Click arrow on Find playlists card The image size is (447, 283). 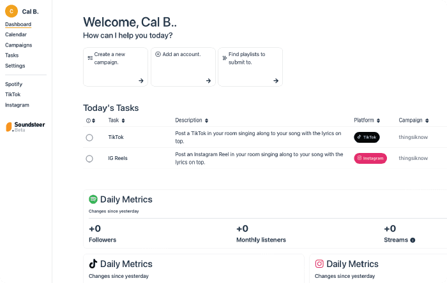click(276, 81)
